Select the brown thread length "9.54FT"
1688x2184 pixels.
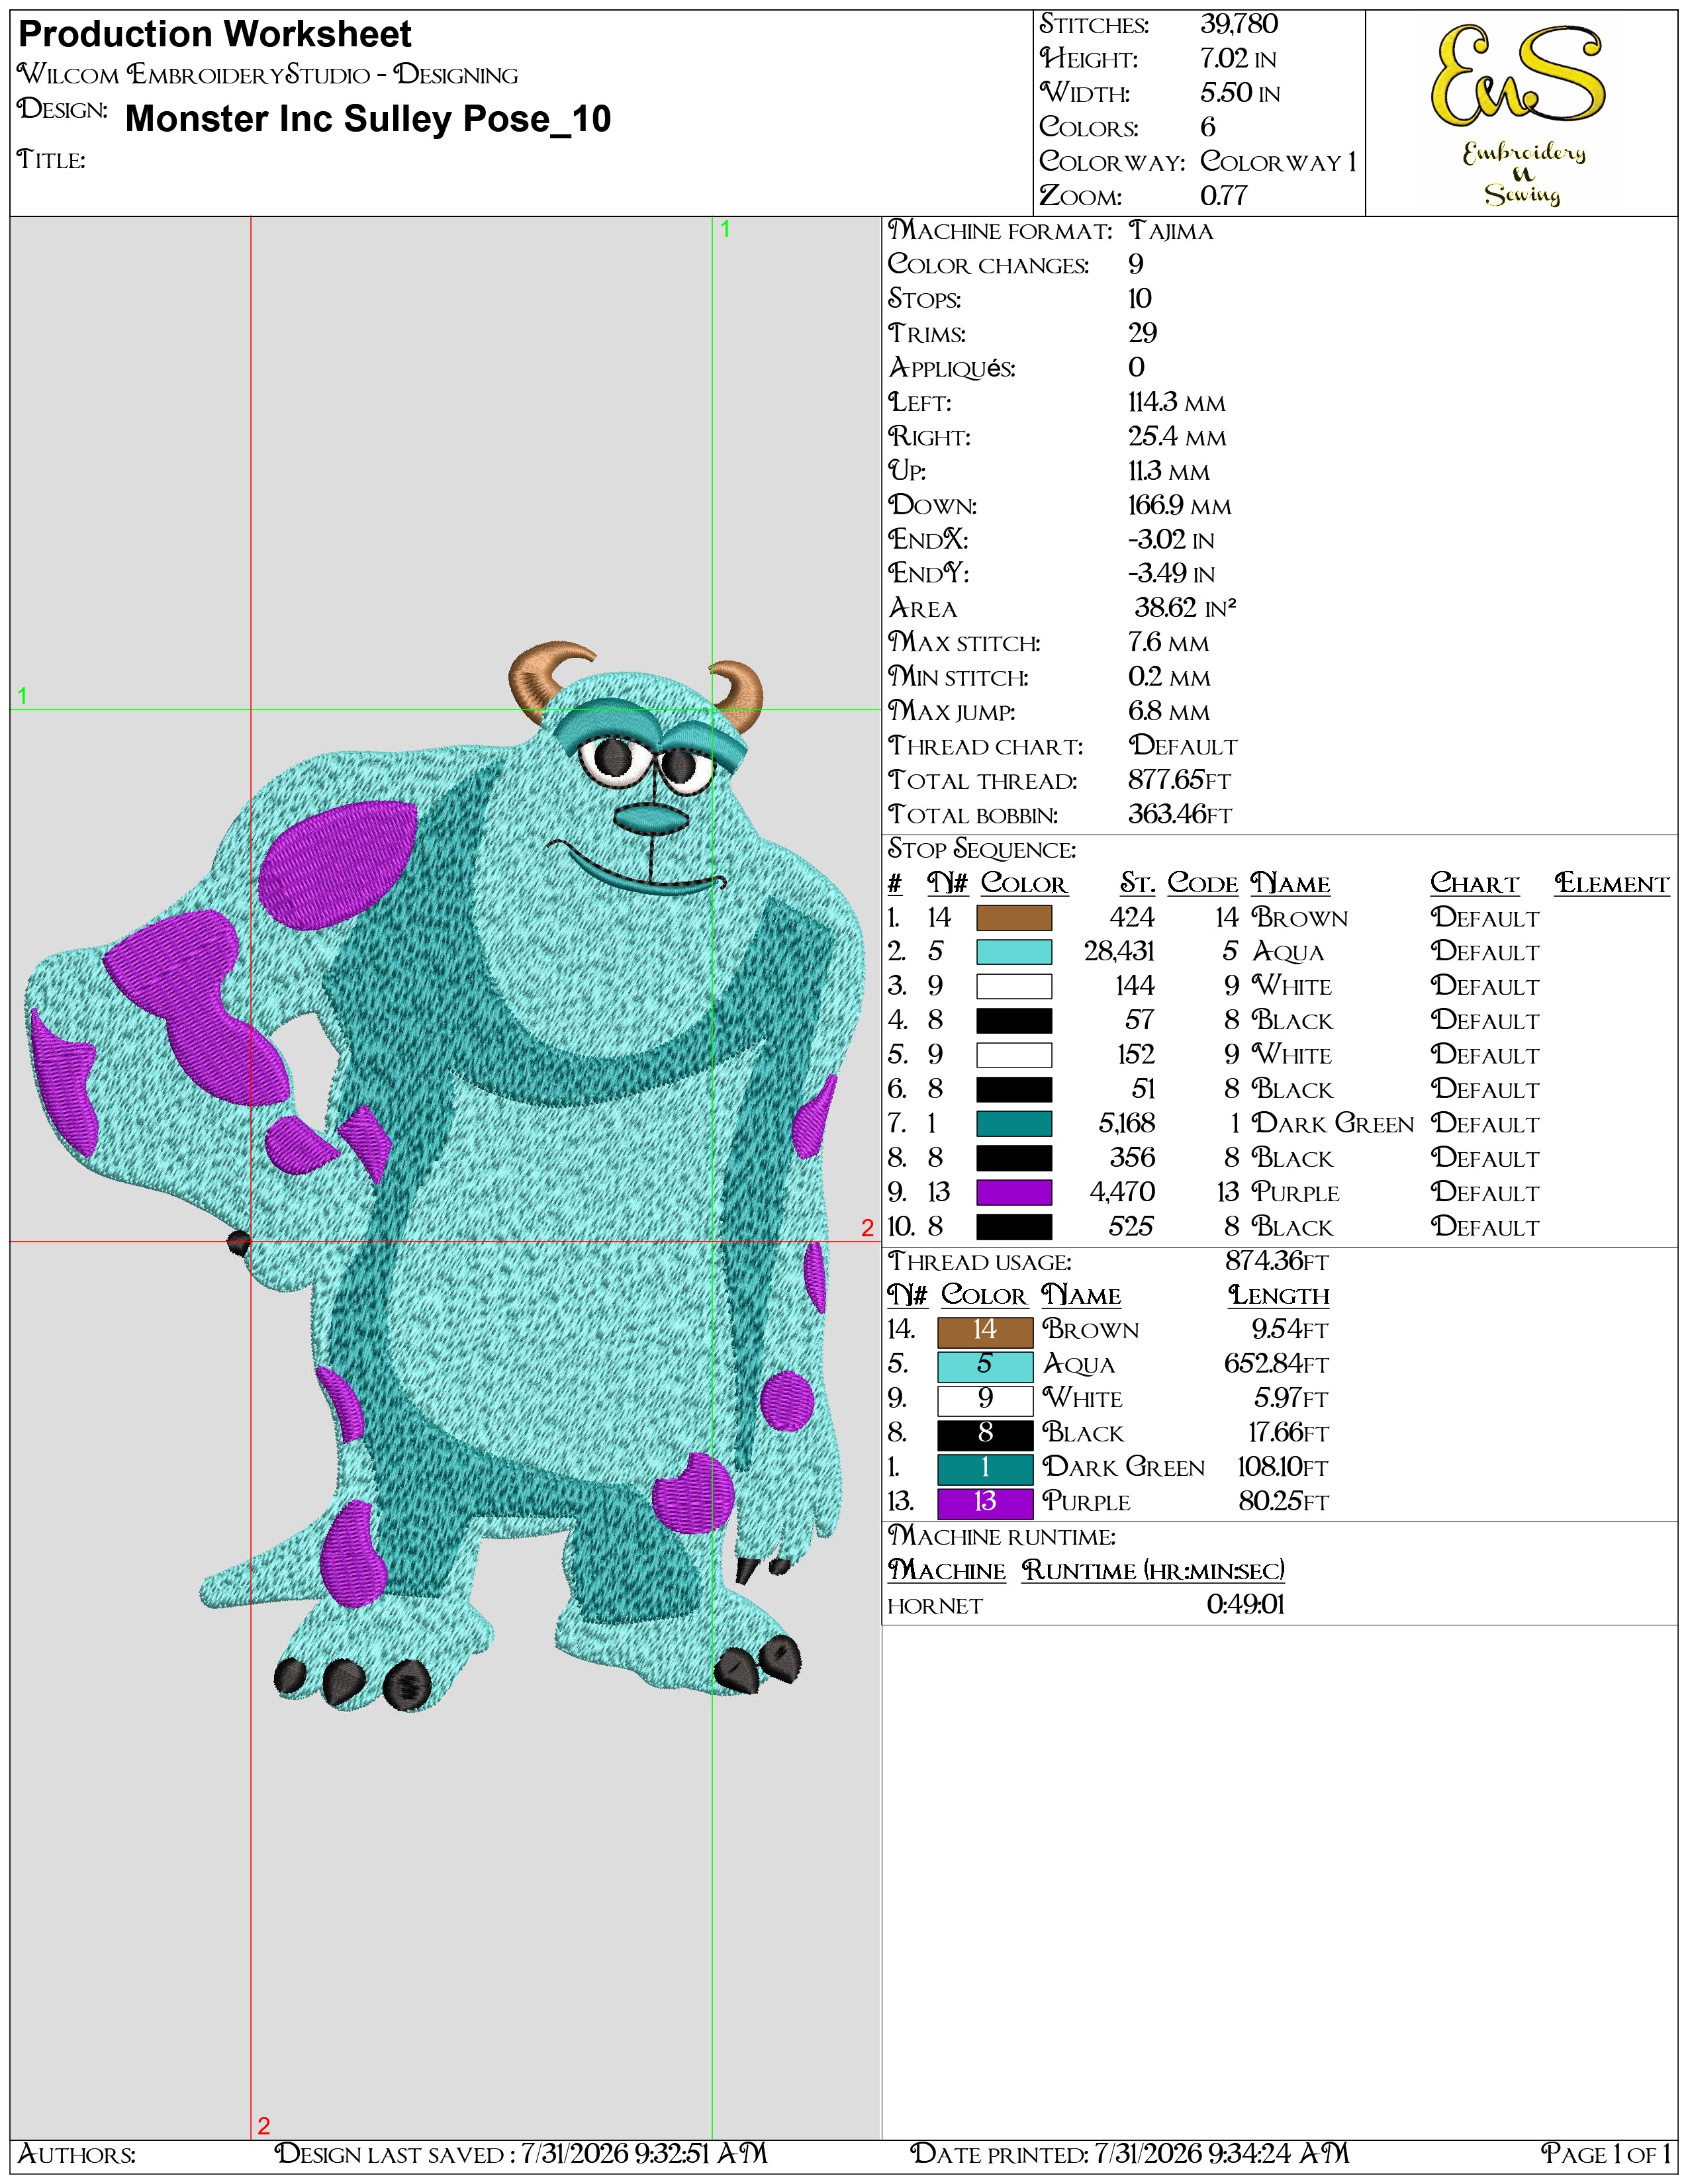pyautogui.click(x=1290, y=1330)
